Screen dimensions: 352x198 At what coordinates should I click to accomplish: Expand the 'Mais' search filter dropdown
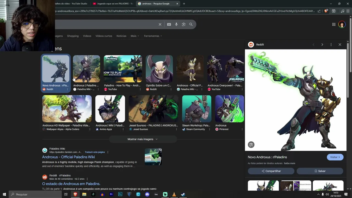coord(135,36)
